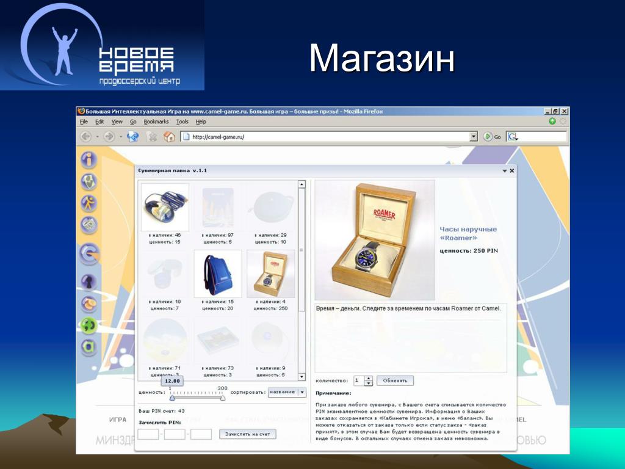The image size is (625, 469).
Task: Click the large Roamer watch product image
Action: [375, 240]
